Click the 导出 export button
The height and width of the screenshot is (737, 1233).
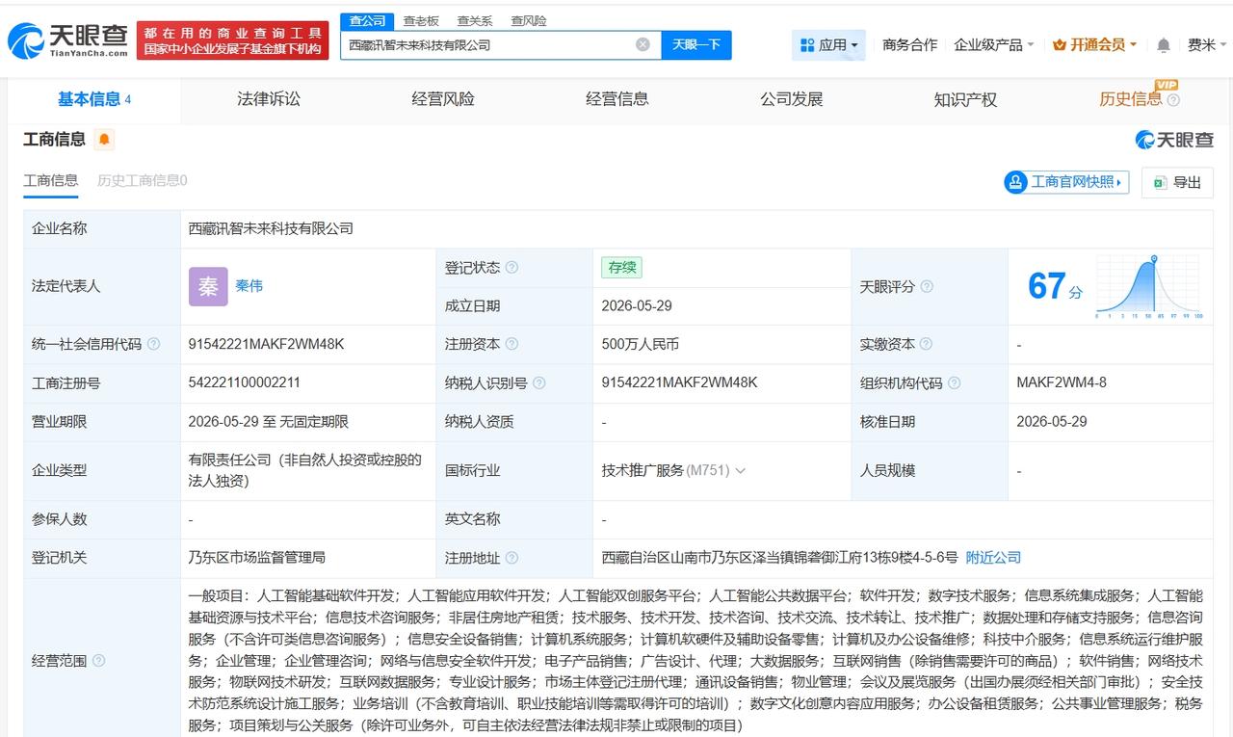click(x=1177, y=182)
